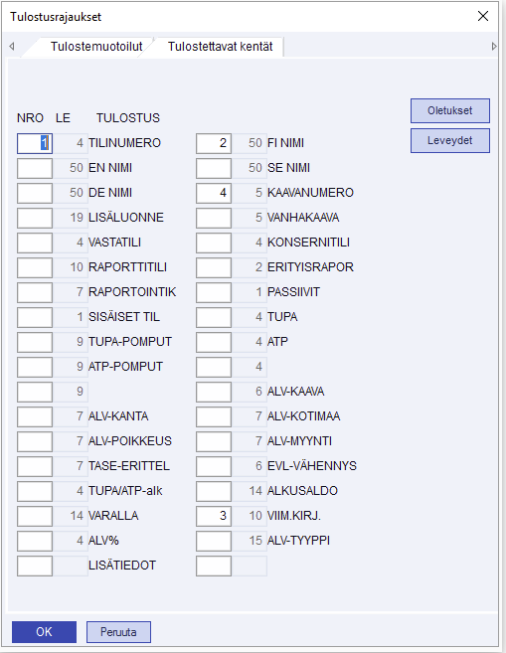Select the KAAVANUMERO order number field

pyautogui.click(x=214, y=193)
